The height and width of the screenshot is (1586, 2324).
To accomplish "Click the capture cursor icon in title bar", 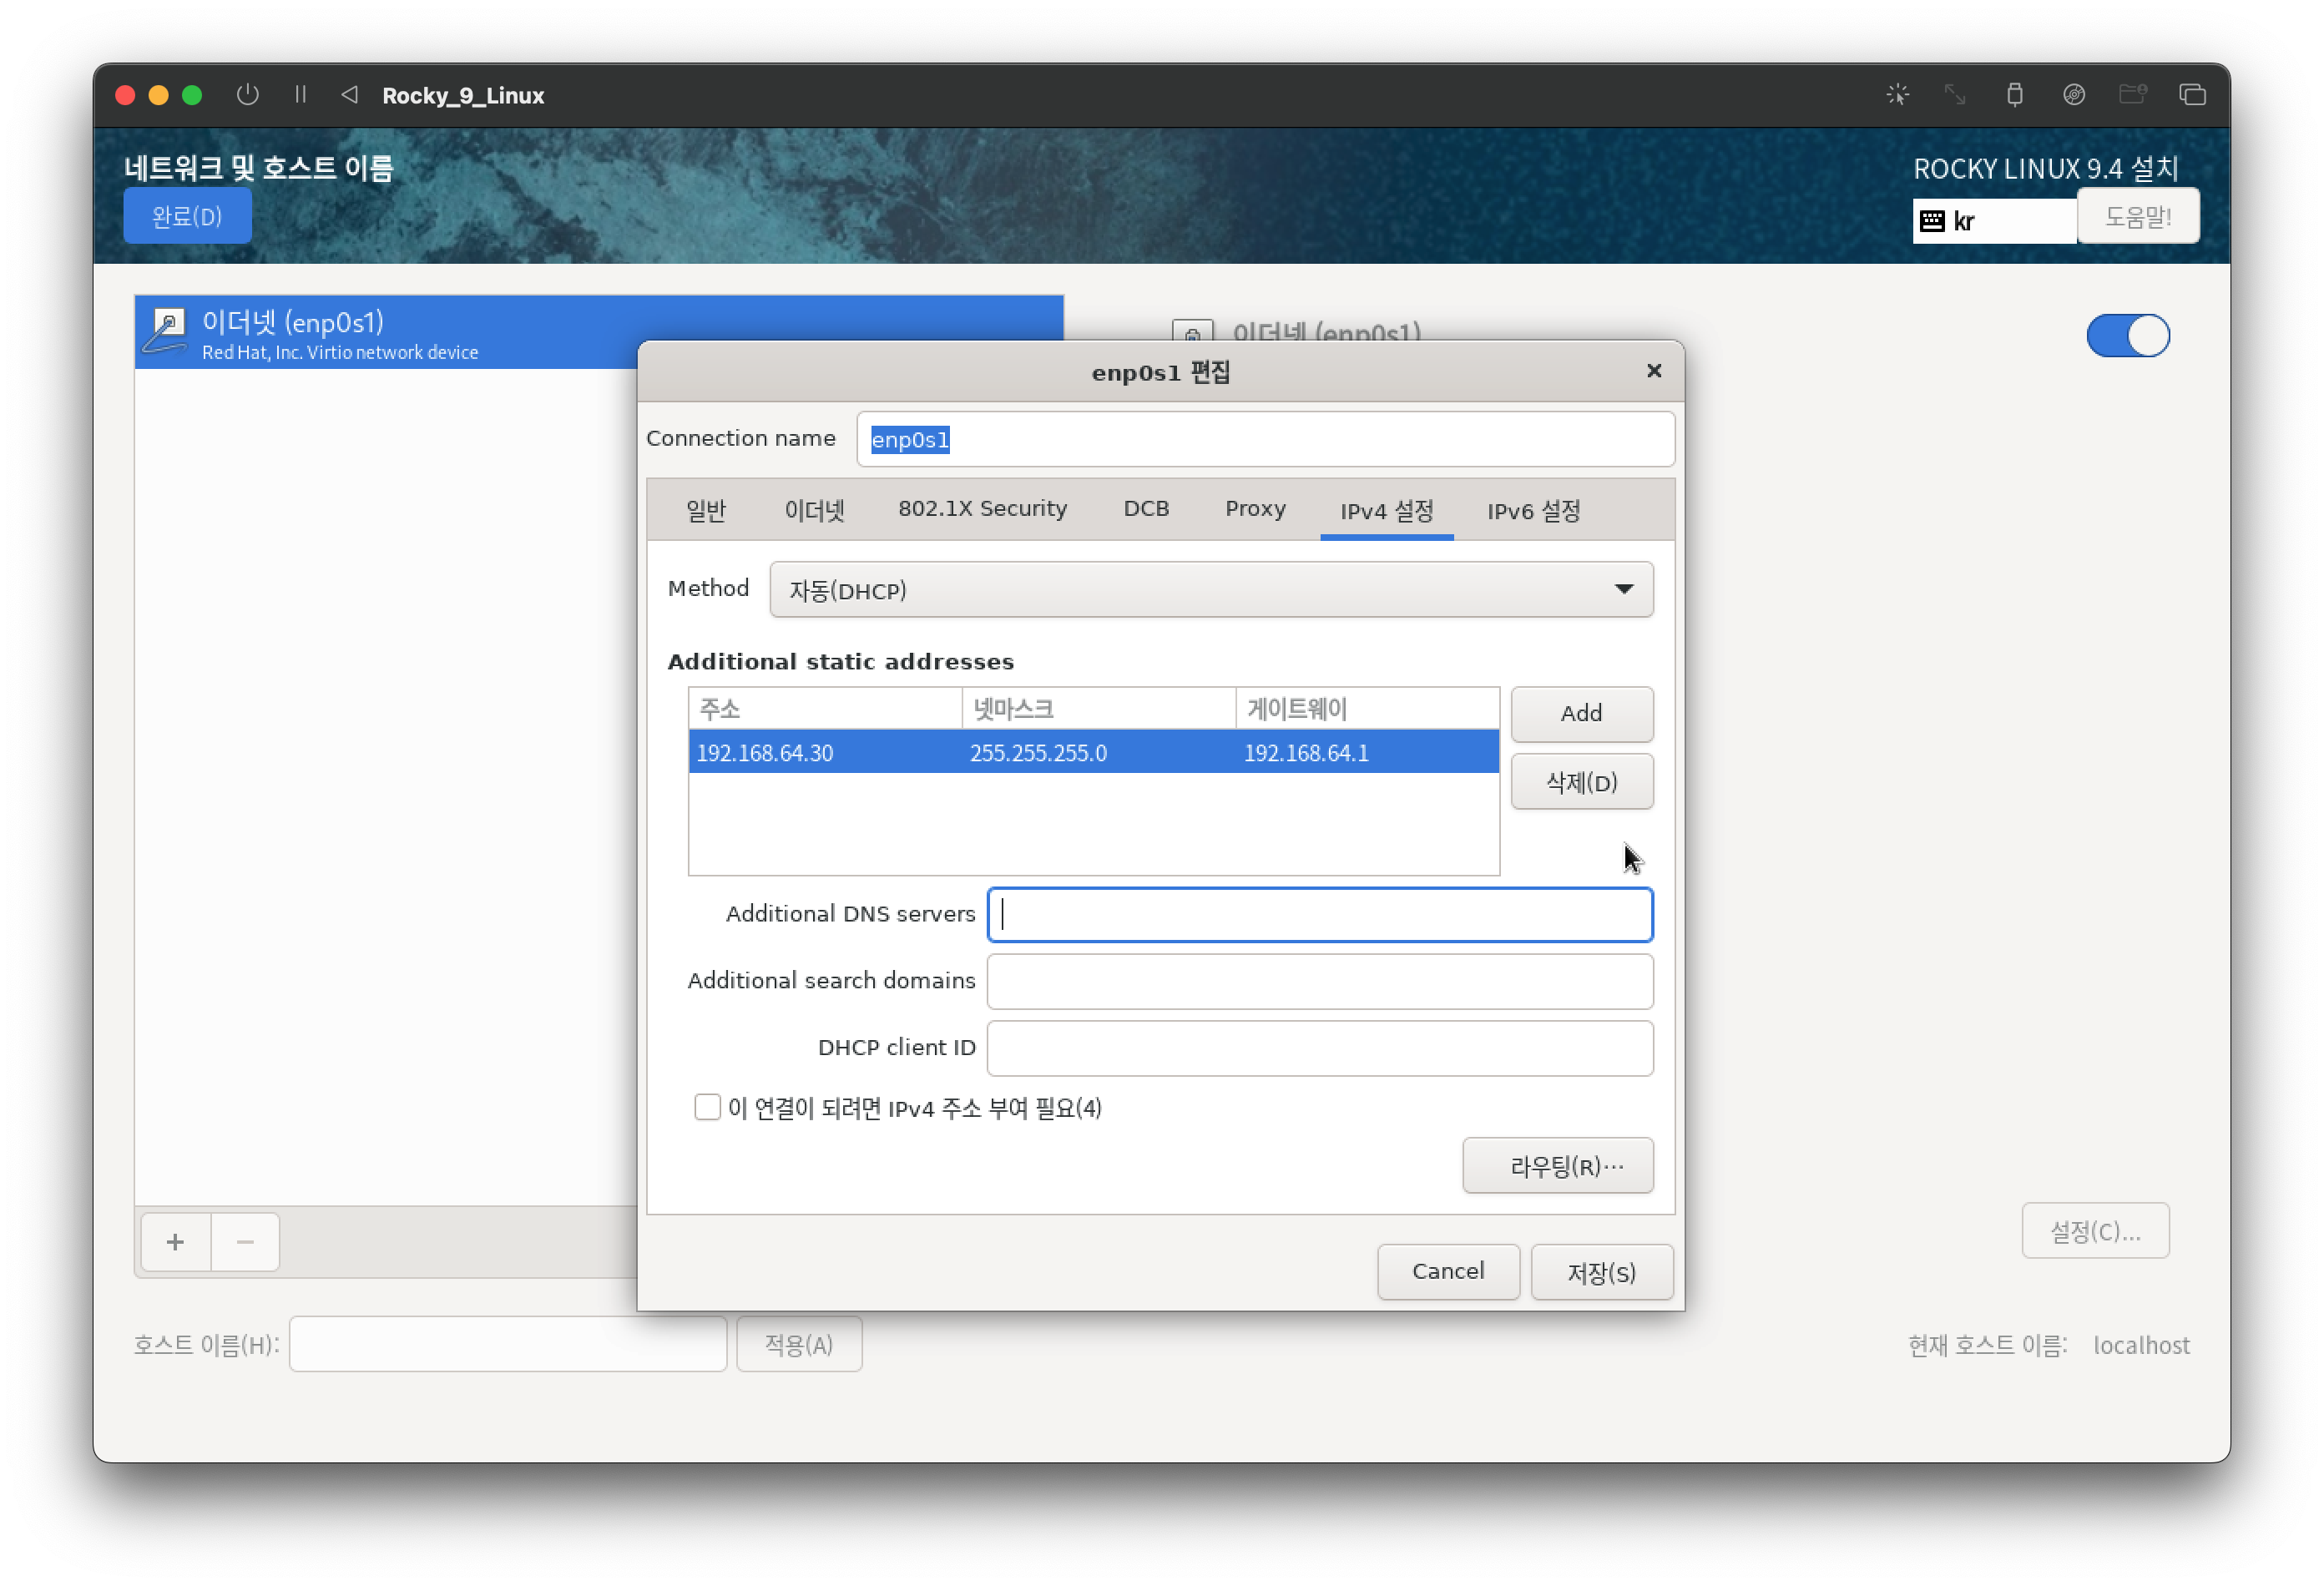I will [1897, 95].
